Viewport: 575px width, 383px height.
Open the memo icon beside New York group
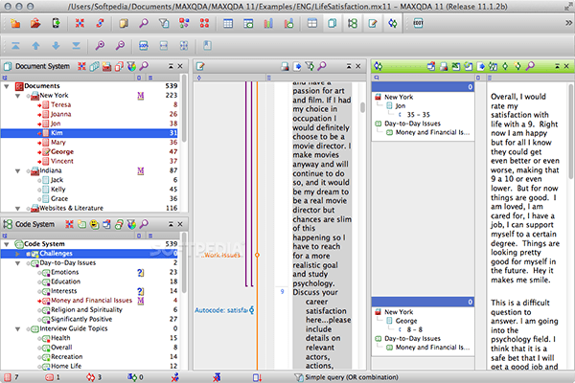pos(141,97)
